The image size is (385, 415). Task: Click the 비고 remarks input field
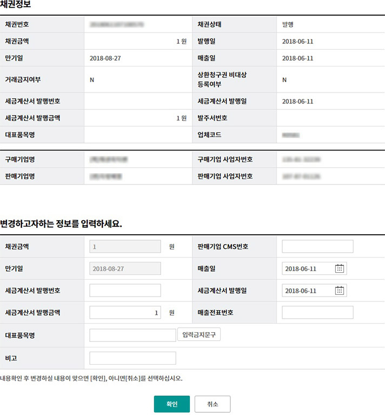click(x=132, y=358)
